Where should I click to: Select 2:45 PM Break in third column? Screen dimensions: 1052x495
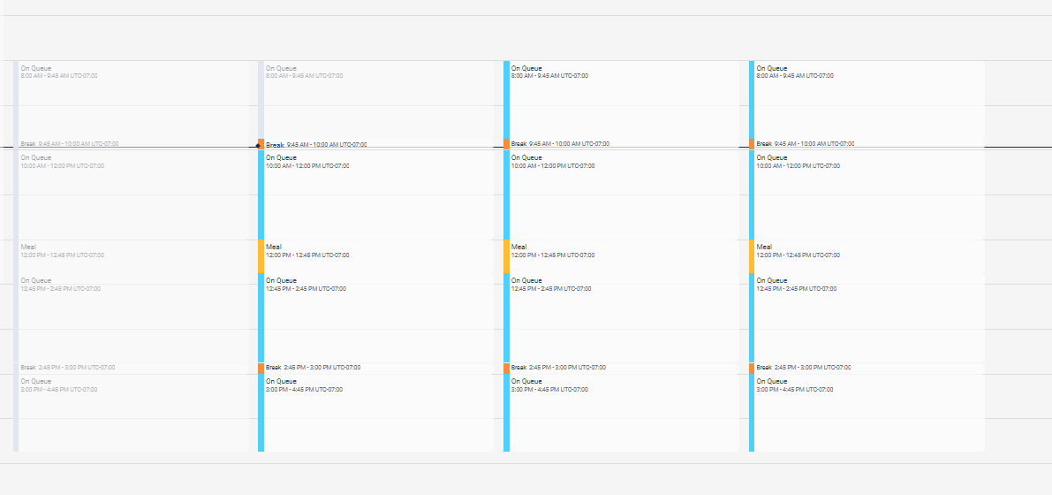pos(621,368)
